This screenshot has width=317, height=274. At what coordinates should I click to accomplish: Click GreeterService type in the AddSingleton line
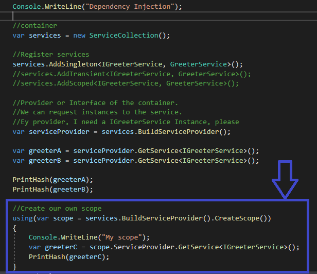(199, 64)
